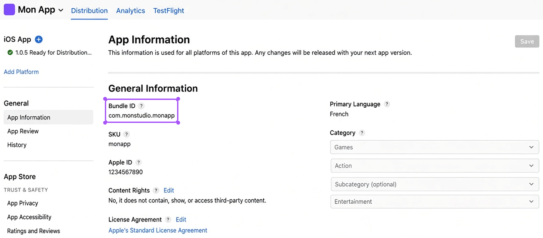
Task: Open the Entertainment category dropdown
Action: click(x=435, y=202)
